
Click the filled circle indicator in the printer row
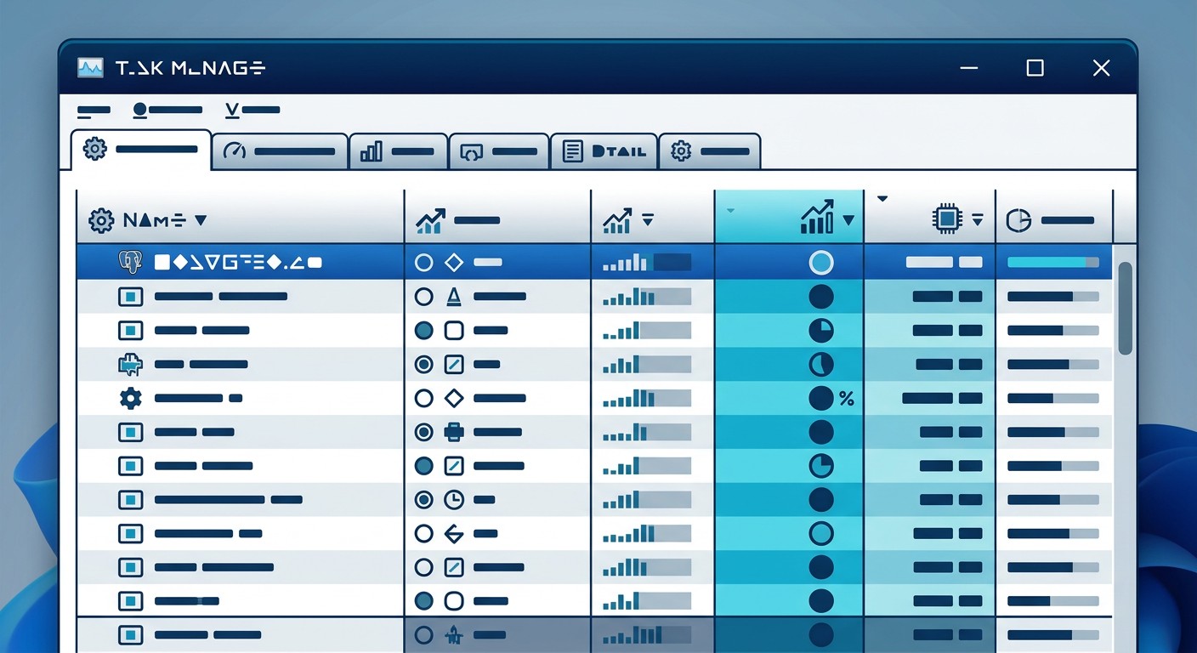tap(821, 432)
